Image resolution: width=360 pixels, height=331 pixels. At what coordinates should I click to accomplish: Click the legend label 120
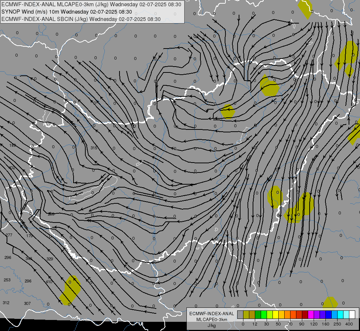point(314,324)
